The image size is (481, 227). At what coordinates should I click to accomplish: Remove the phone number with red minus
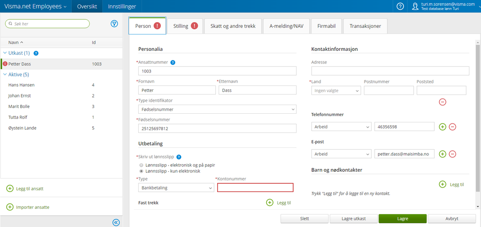(453, 127)
